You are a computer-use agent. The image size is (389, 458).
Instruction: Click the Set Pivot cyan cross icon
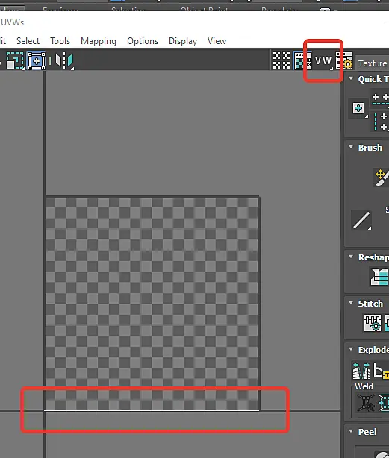[x=358, y=108]
